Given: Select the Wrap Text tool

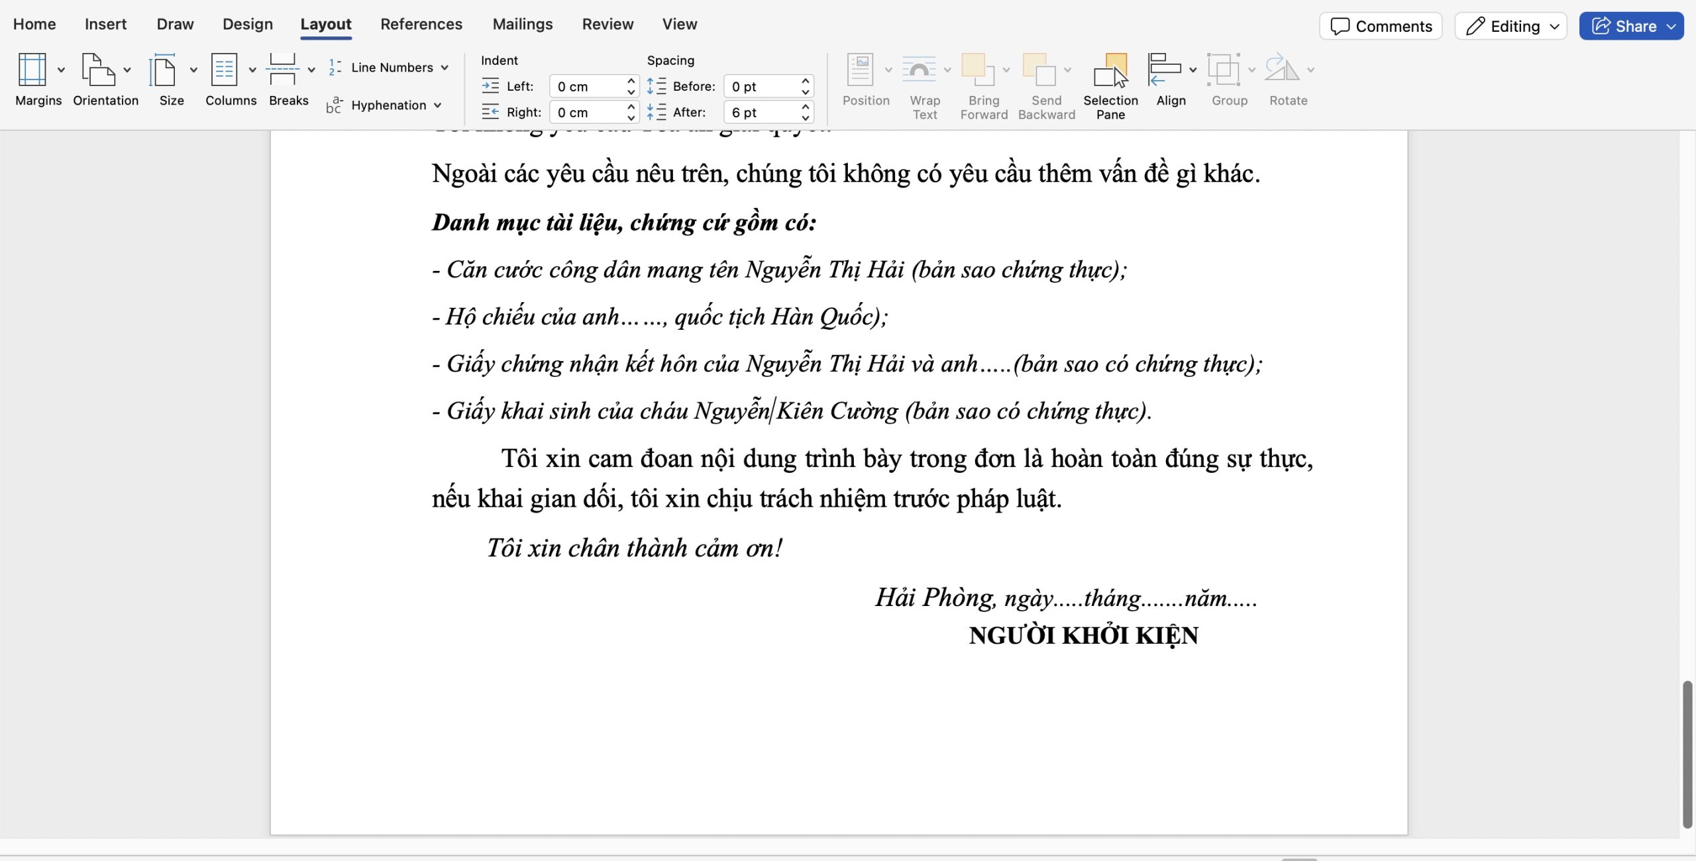Looking at the screenshot, I should click(x=923, y=79).
